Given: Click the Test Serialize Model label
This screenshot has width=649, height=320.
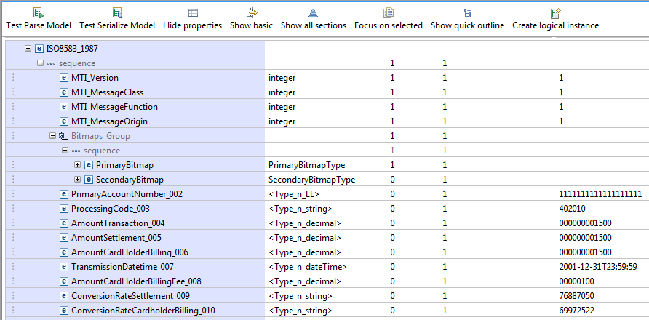Looking at the screenshot, I should pos(117,25).
